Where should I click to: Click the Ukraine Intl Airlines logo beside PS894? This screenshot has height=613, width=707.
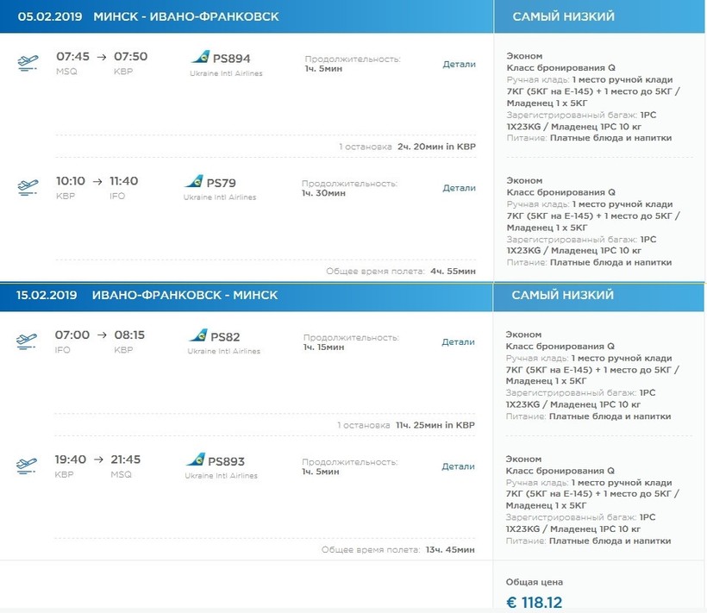tap(199, 58)
